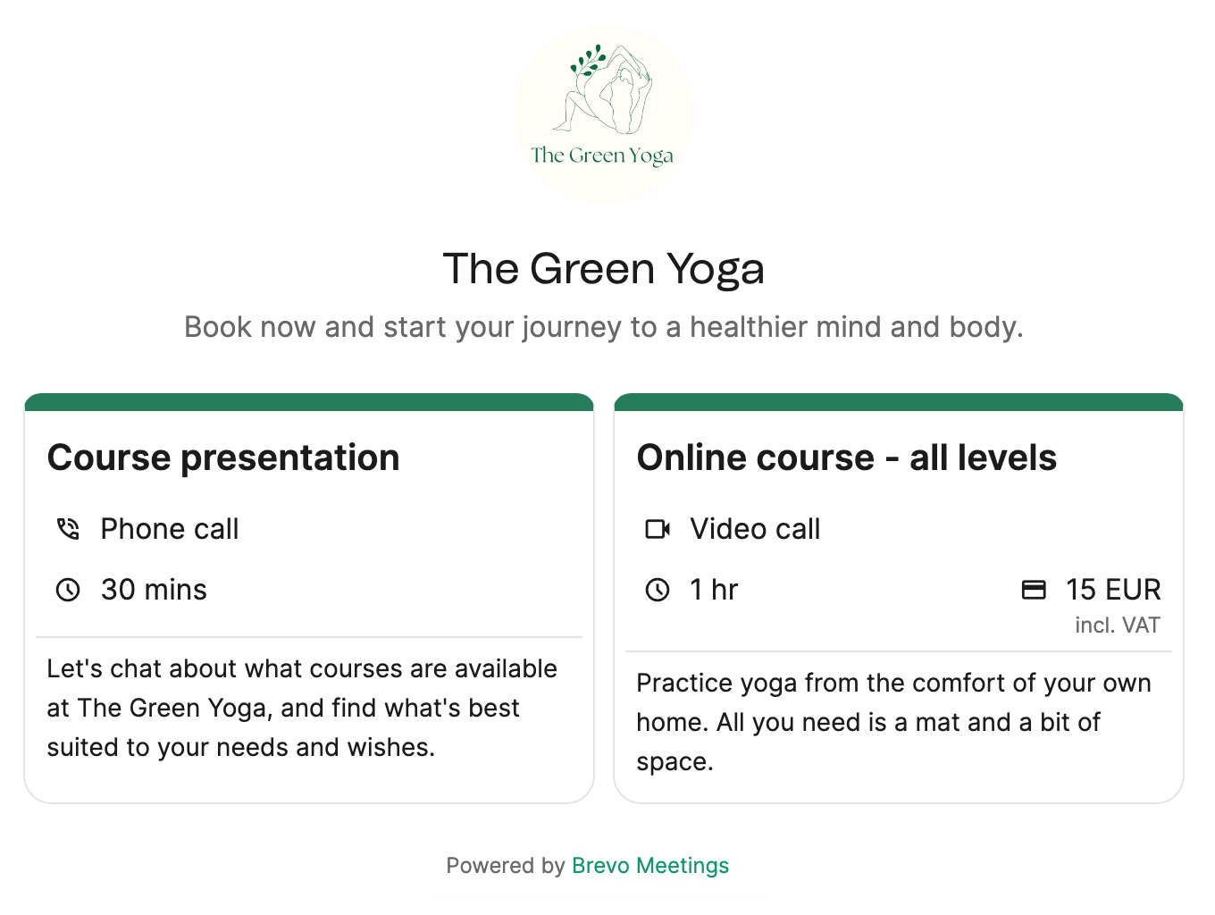This screenshot has width=1215, height=915.
Task: Click the Phone call label
Action: pyautogui.click(x=170, y=529)
